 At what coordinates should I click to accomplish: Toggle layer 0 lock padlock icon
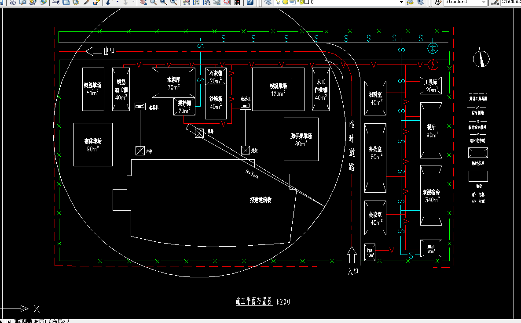[301, 2]
